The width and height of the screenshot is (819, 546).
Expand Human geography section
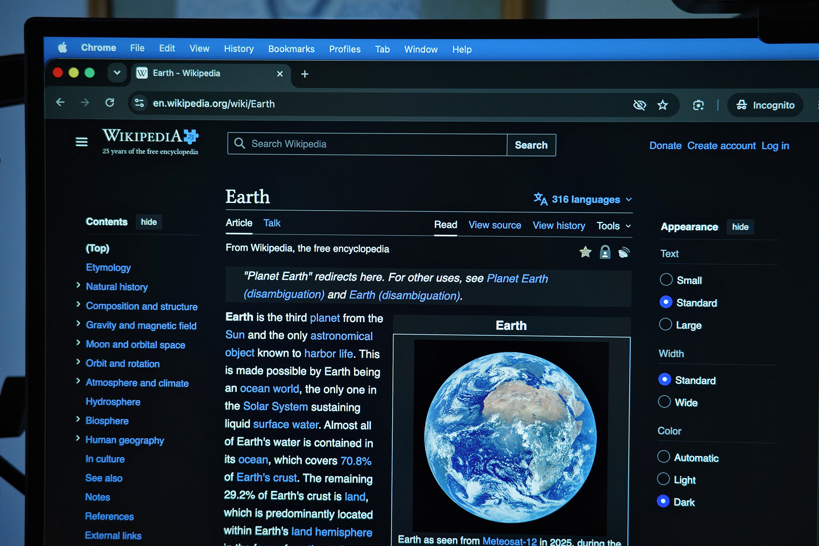point(78,438)
